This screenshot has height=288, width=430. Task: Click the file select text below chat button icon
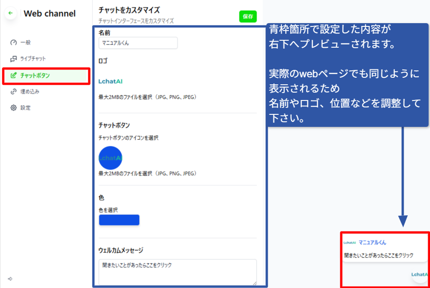(x=147, y=174)
